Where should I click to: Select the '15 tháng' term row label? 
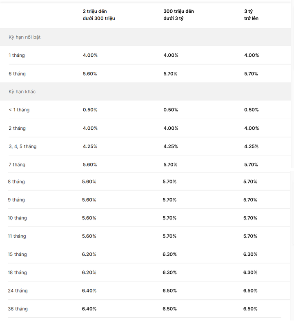coord(17,254)
